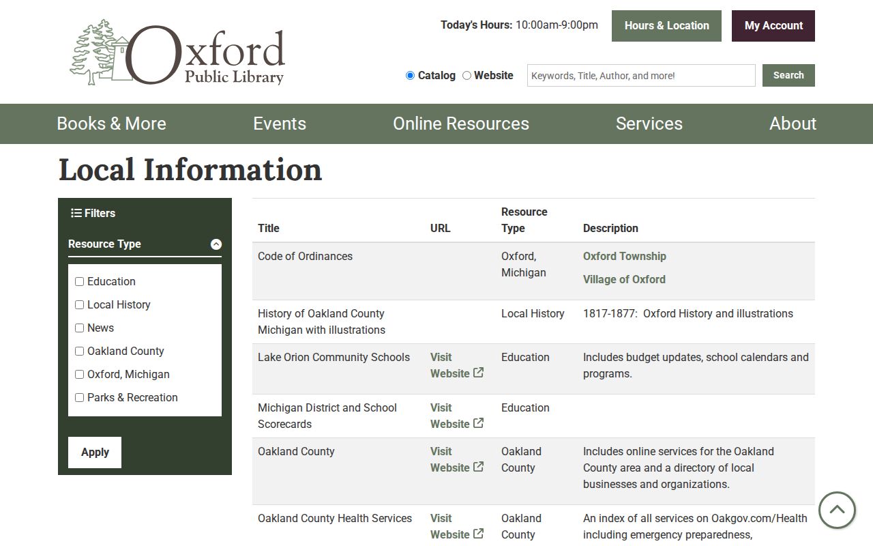Open the Services menu
Image resolution: width=873 pixels, height=546 pixels.
coord(649,124)
